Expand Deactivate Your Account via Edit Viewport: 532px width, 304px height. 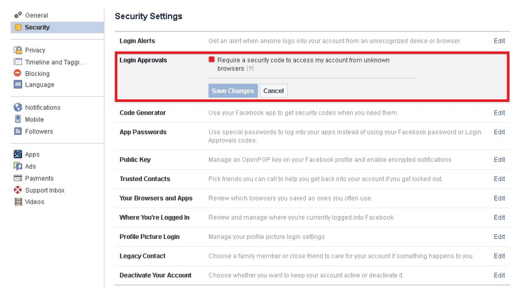click(499, 275)
